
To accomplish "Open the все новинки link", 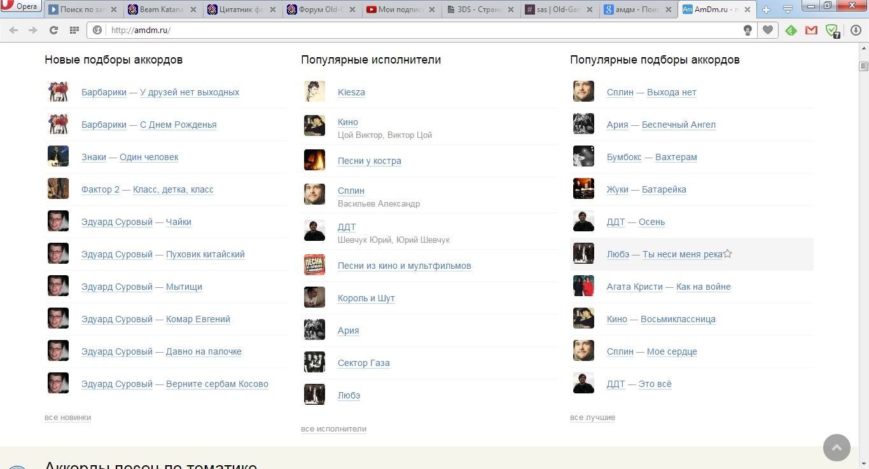I will (x=67, y=418).
